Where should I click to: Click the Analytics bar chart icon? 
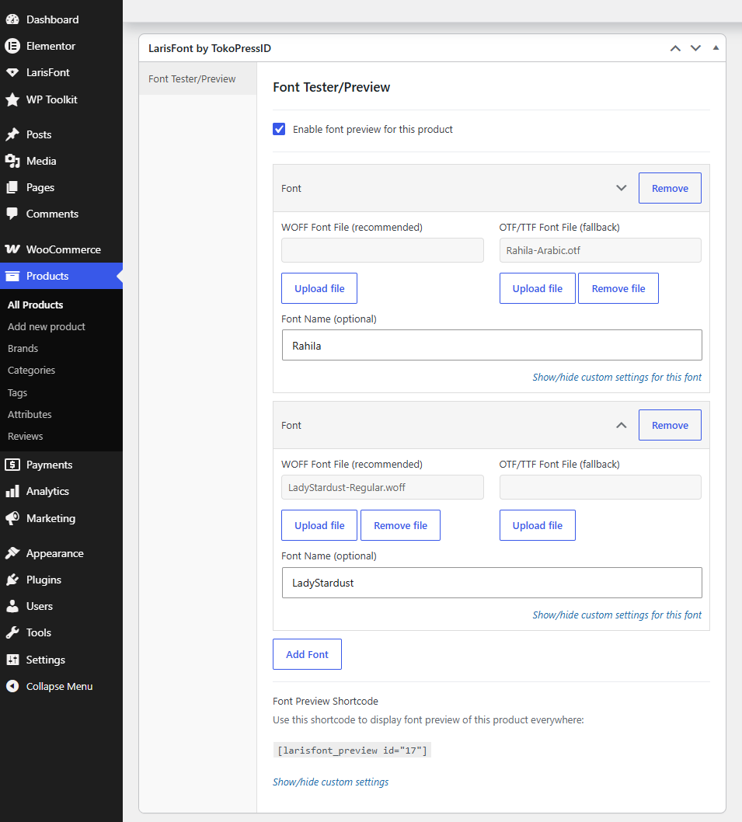(x=12, y=491)
